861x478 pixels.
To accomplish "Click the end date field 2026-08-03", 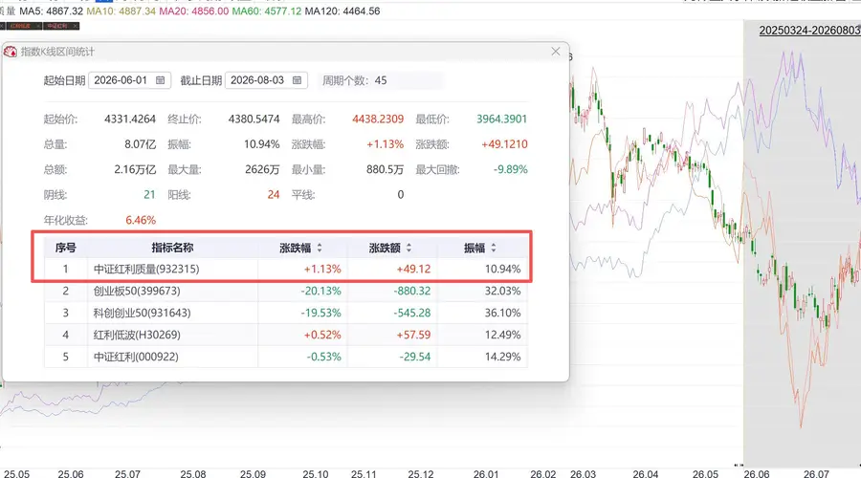I will [x=266, y=80].
